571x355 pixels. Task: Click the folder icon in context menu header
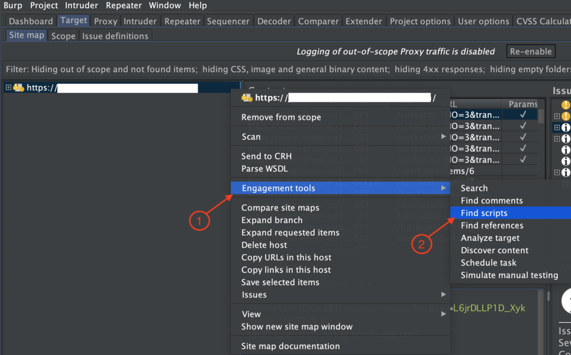[247, 98]
